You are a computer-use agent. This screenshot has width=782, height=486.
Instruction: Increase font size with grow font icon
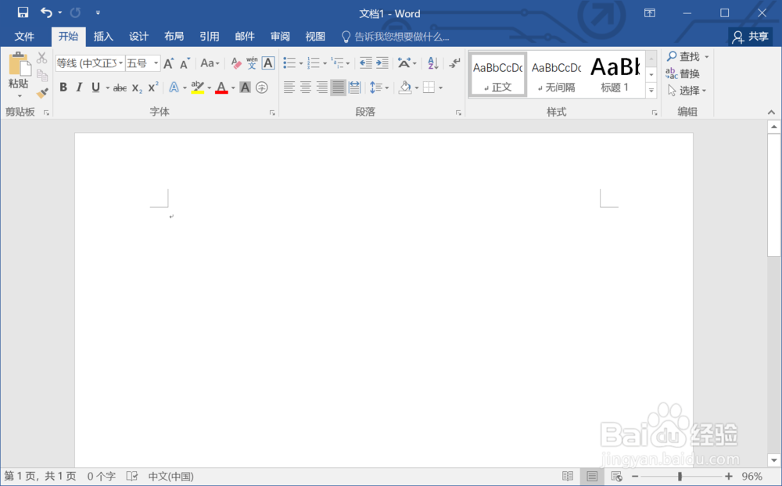(x=169, y=63)
